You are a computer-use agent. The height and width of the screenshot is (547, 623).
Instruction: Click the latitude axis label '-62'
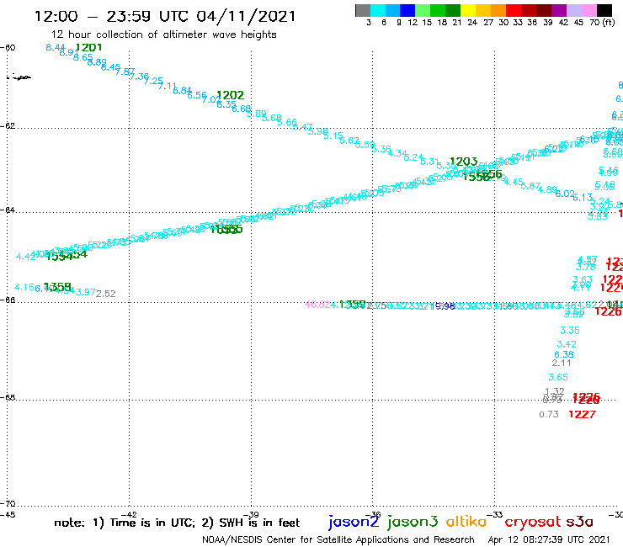8,126
